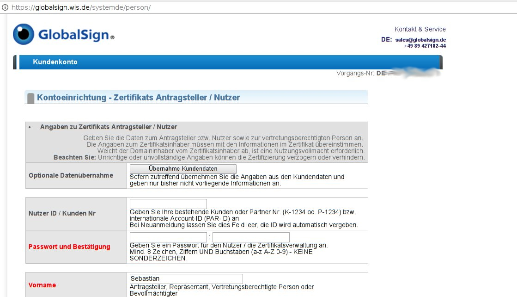
Task: Focus the password confirmation field
Action: 251,237
